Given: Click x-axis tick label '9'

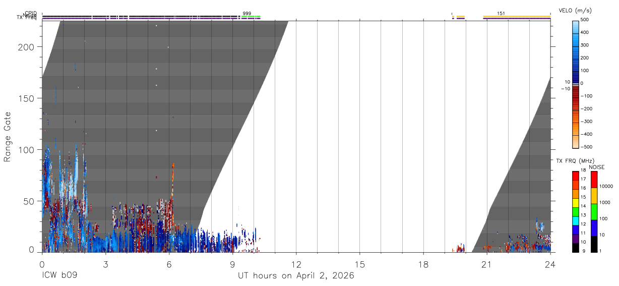Looking at the screenshot, I should tap(232, 264).
